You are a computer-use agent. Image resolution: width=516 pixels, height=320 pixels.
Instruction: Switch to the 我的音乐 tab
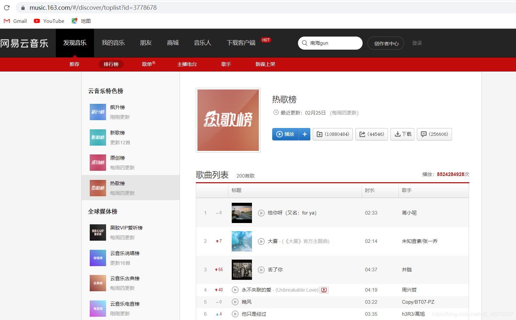[113, 43]
